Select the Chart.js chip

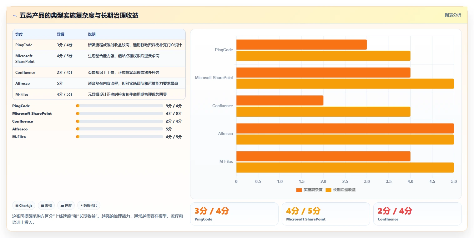pos(24,205)
